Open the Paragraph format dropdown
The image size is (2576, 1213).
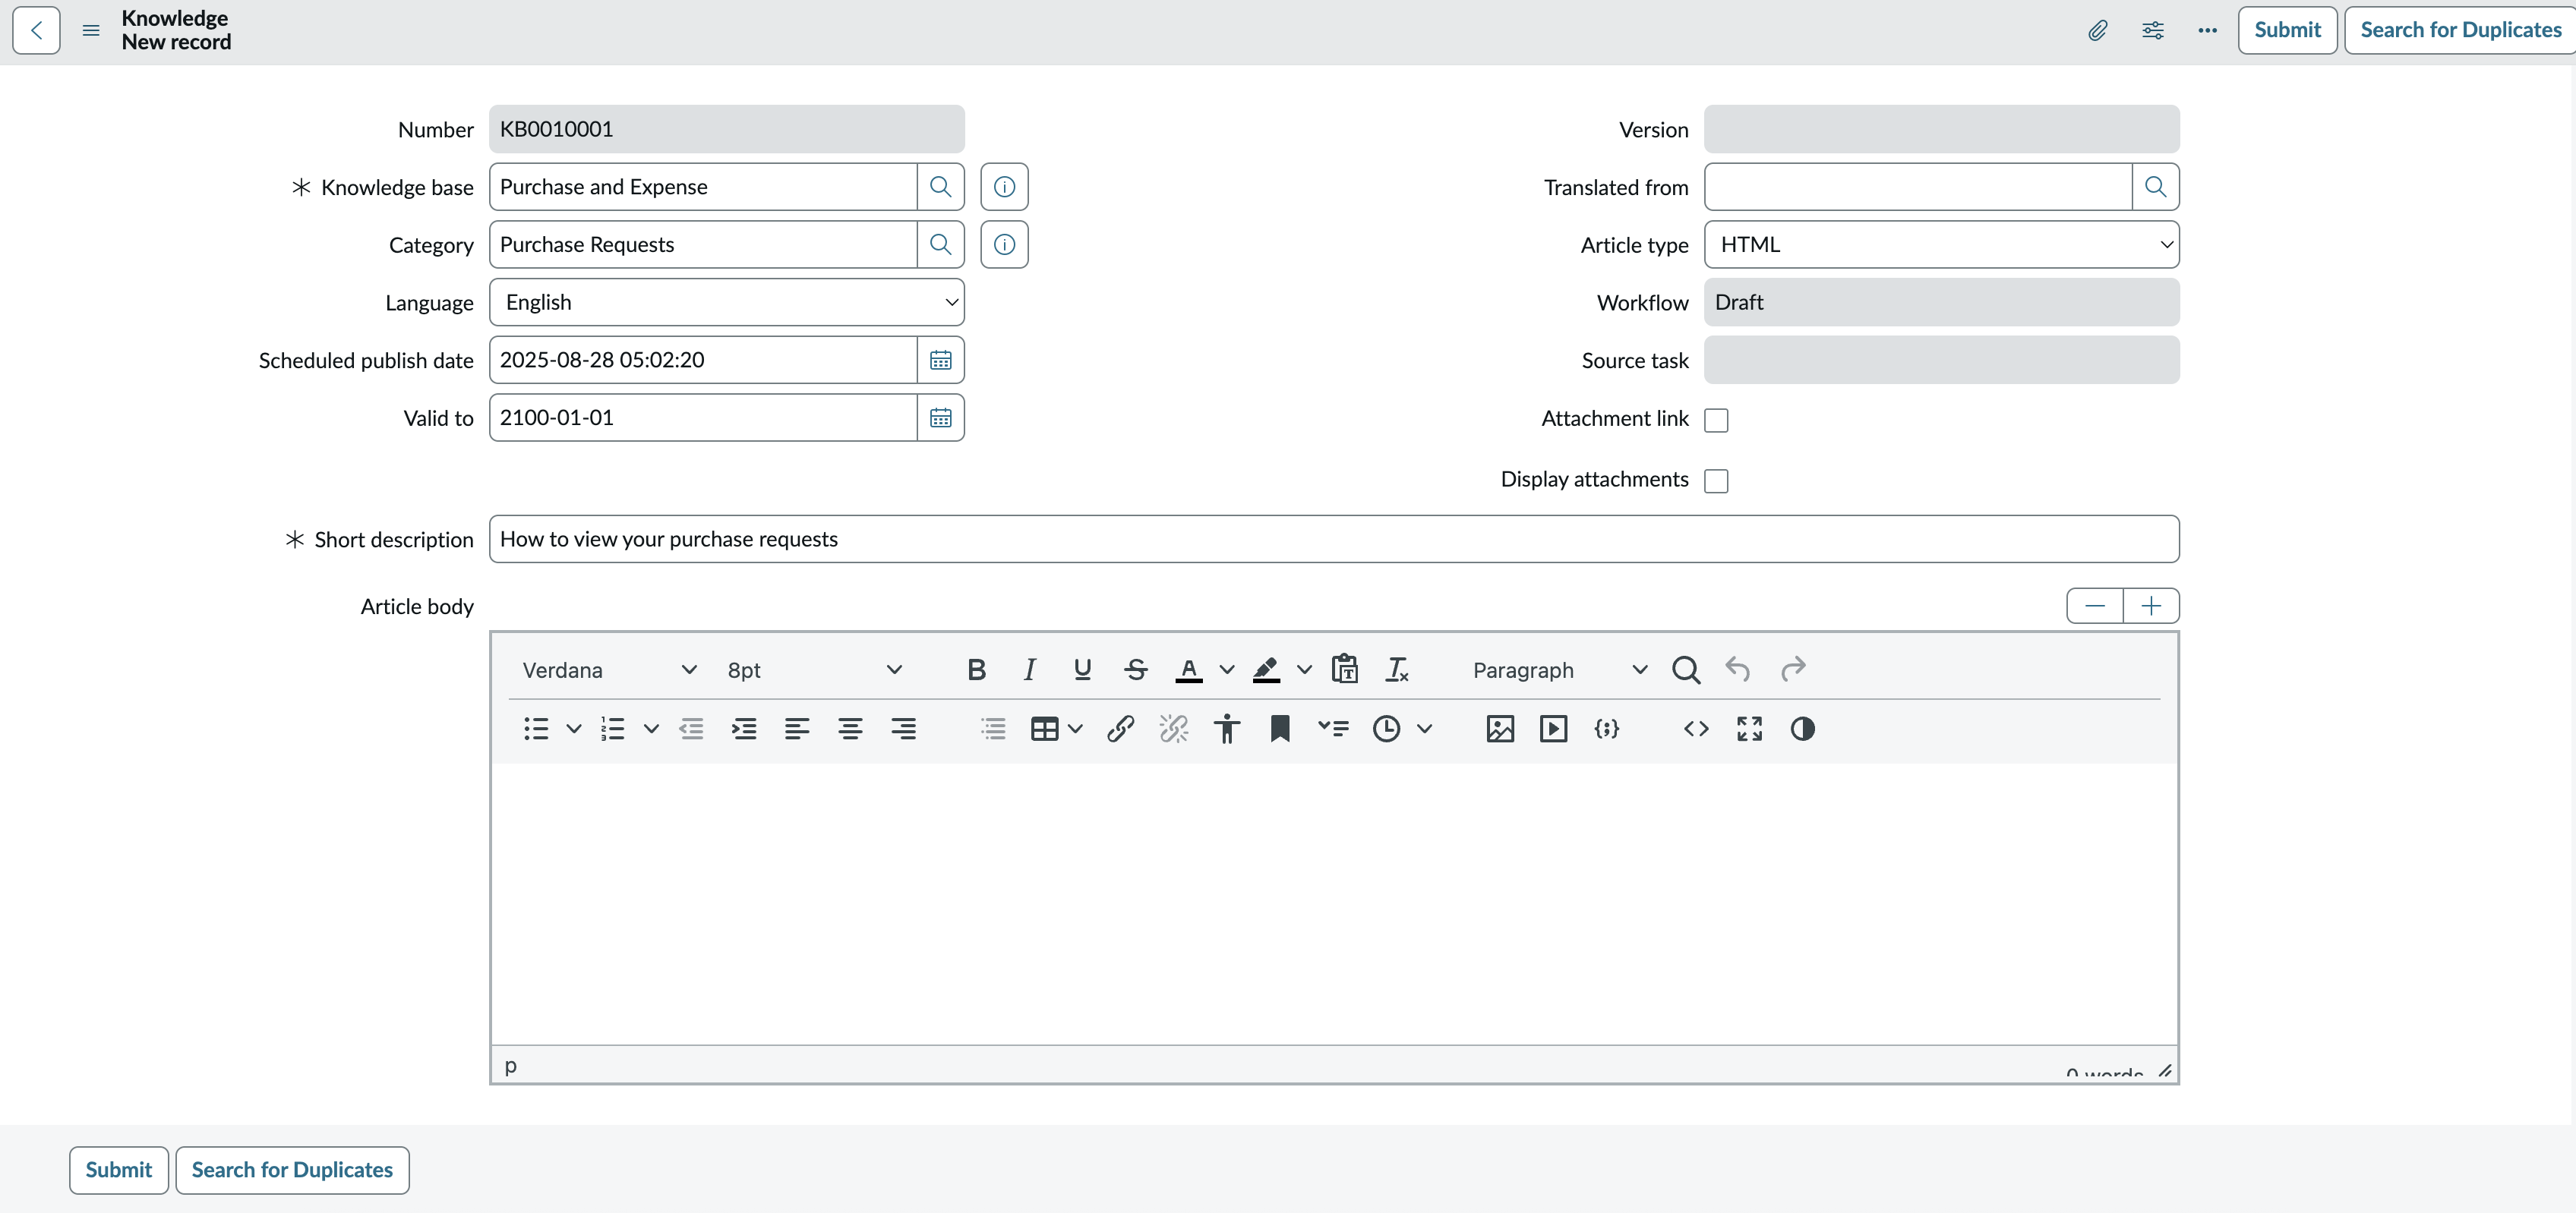point(1558,670)
